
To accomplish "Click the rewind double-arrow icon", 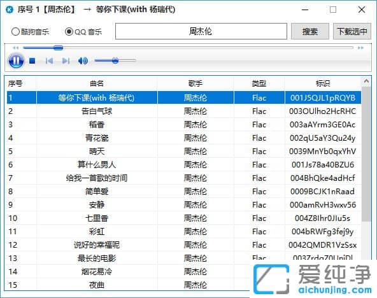I will pyautogui.click(x=16, y=48).
